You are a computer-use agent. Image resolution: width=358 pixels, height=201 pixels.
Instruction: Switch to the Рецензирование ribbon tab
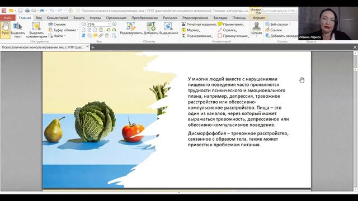click(x=195, y=18)
